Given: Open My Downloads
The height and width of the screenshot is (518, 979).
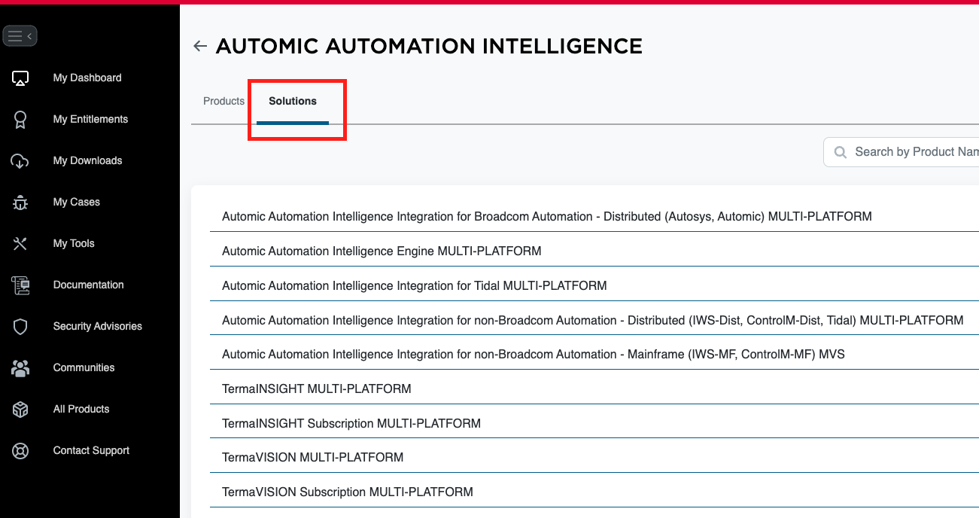Looking at the screenshot, I should (20, 160).
